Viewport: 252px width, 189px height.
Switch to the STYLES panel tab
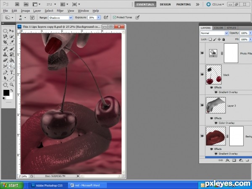tap(231, 28)
